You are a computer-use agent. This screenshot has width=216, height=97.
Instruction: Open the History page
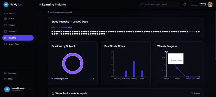pos(18,25)
